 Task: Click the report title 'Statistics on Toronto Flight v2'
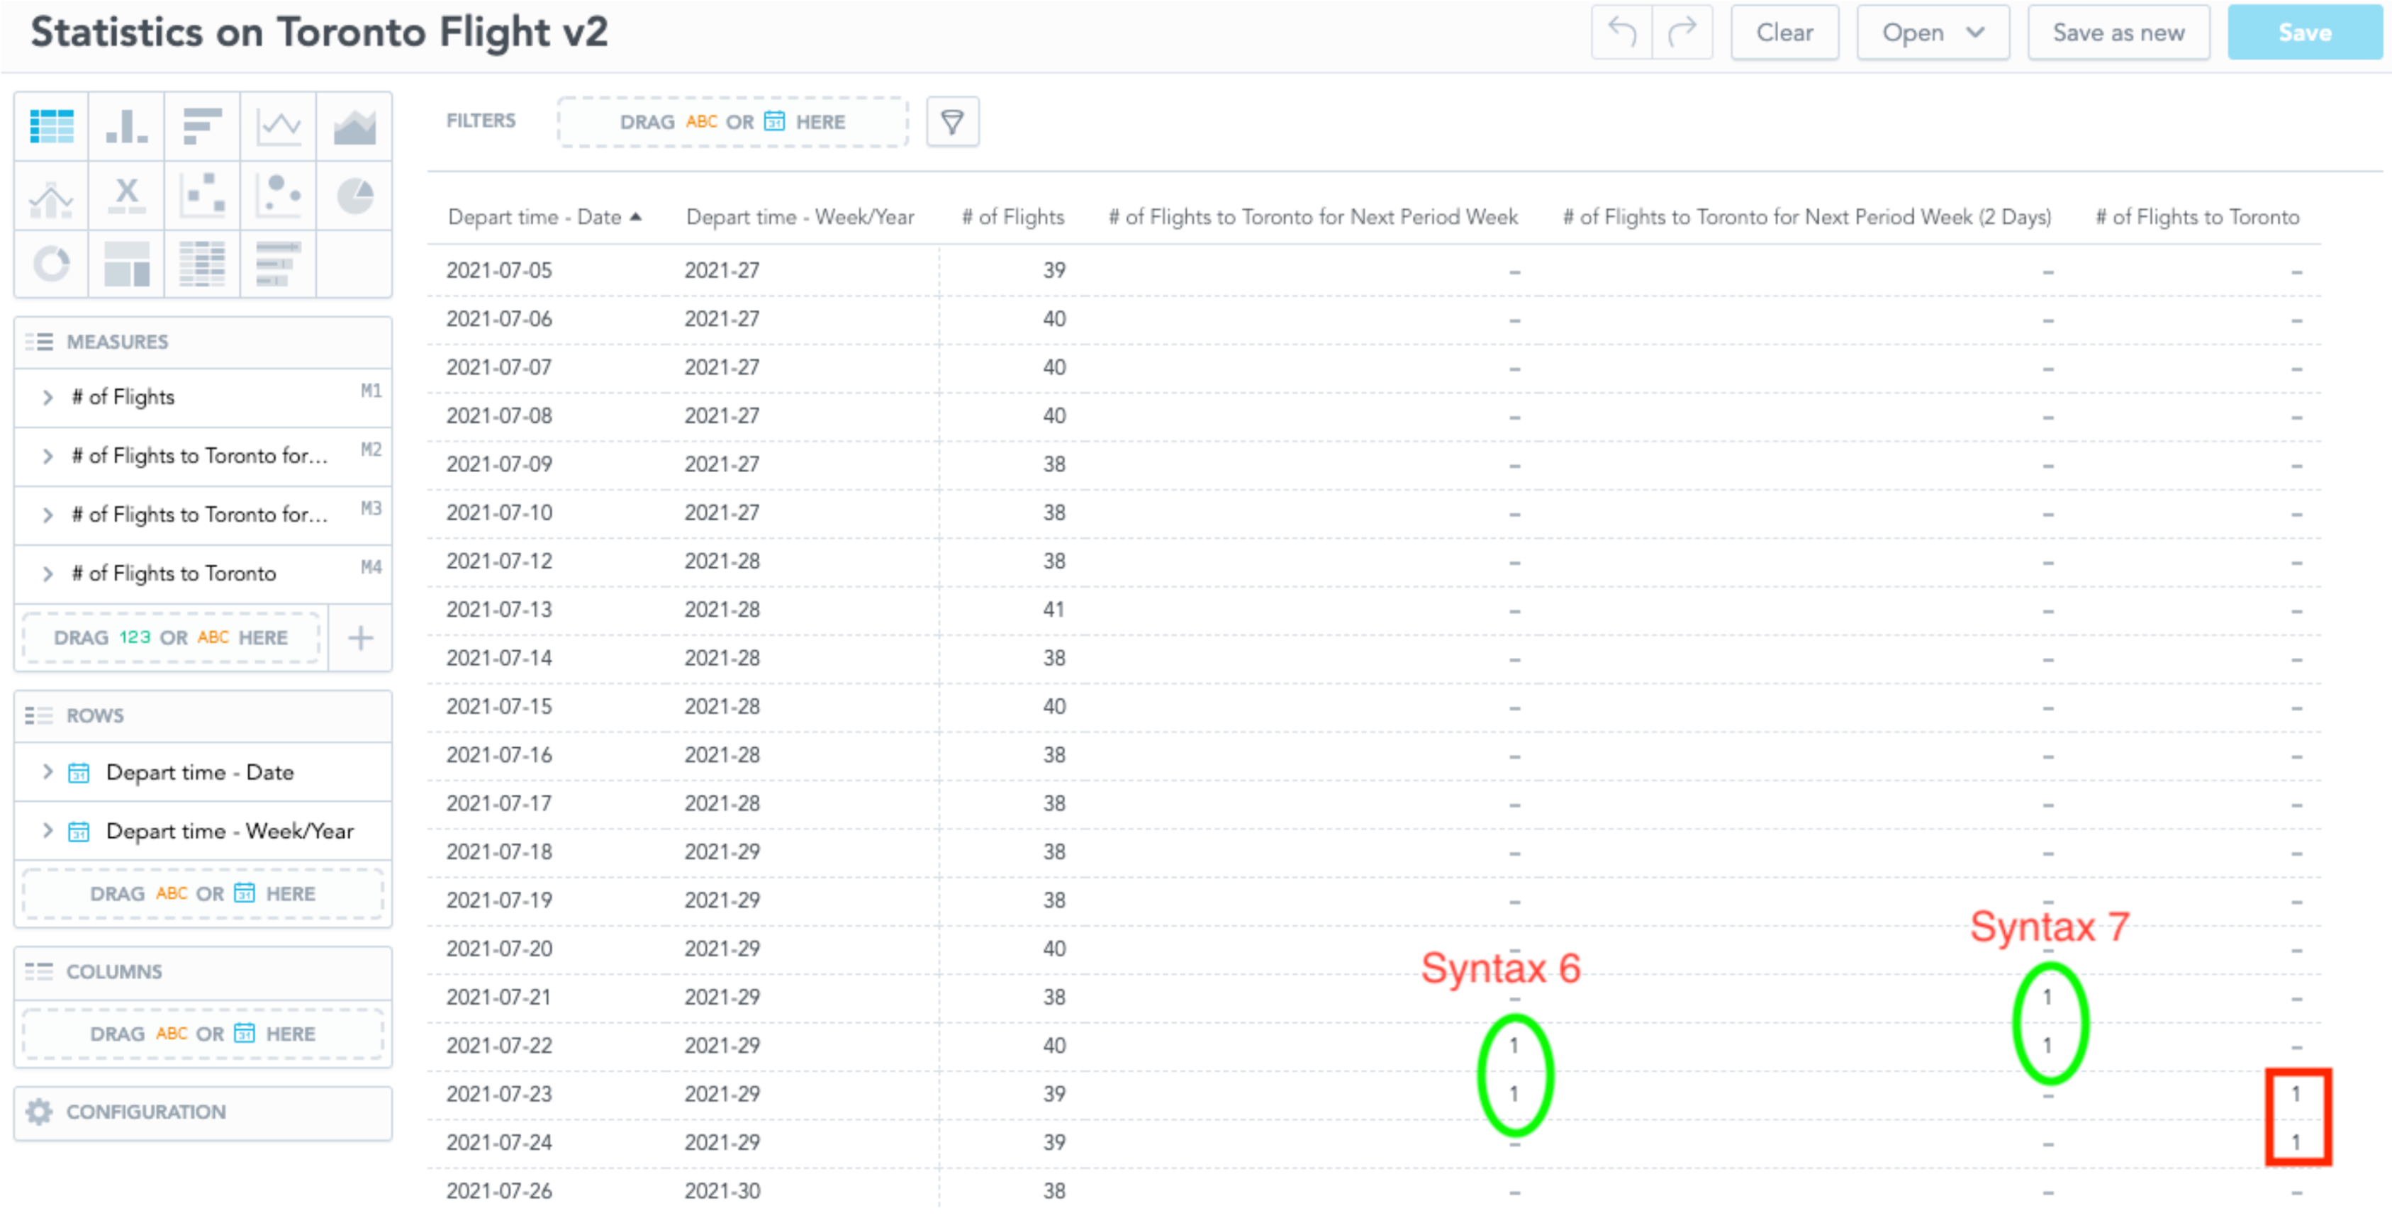click(320, 33)
